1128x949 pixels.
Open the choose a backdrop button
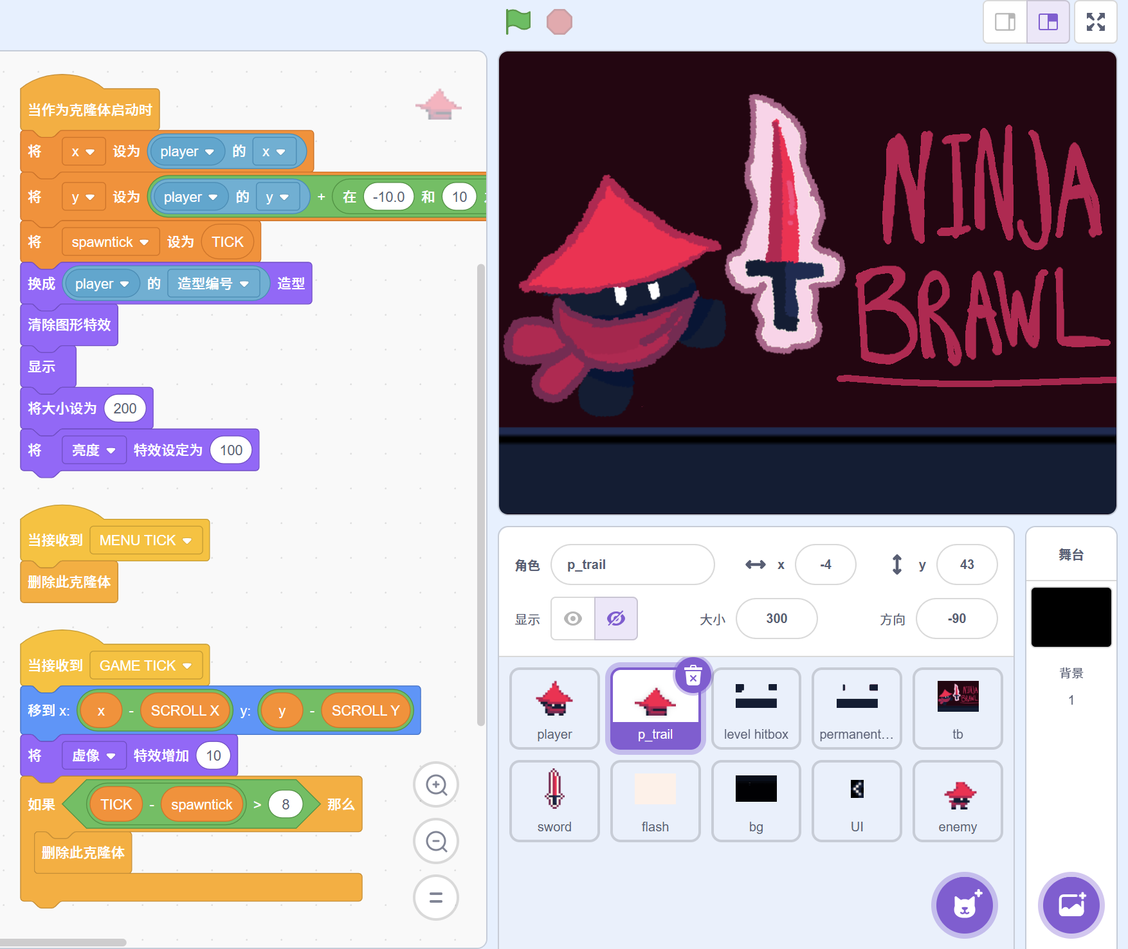coord(1071,905)
